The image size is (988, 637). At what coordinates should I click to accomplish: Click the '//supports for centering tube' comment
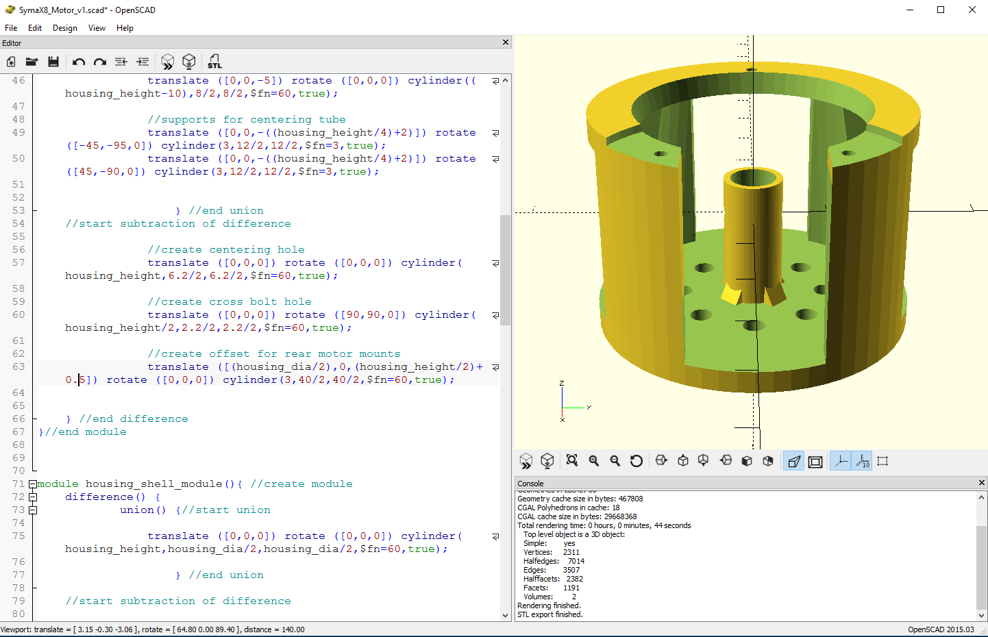point(247,120)
